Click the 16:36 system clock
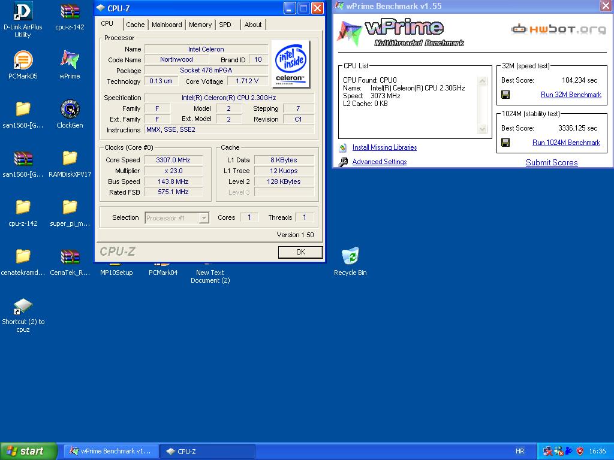 [597, 451]
